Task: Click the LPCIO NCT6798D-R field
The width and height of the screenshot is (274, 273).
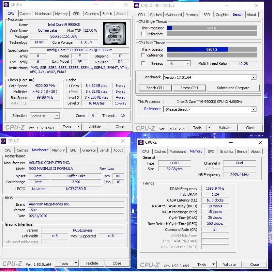Action: click(x=76, y=189)
